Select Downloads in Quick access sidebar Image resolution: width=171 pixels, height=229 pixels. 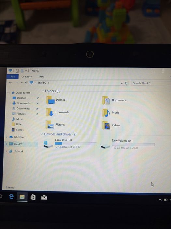pos(23,103)
